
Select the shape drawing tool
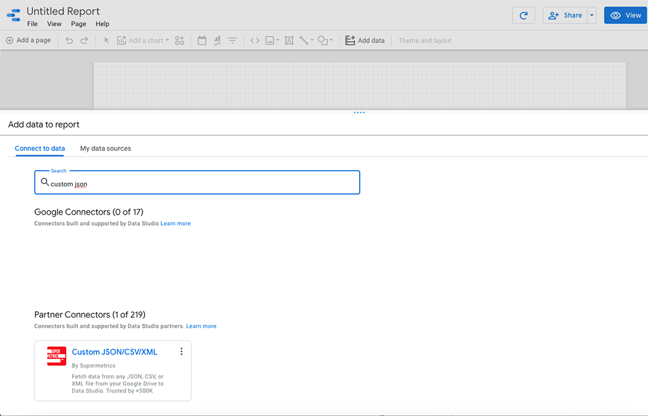[x=323, y=41]
